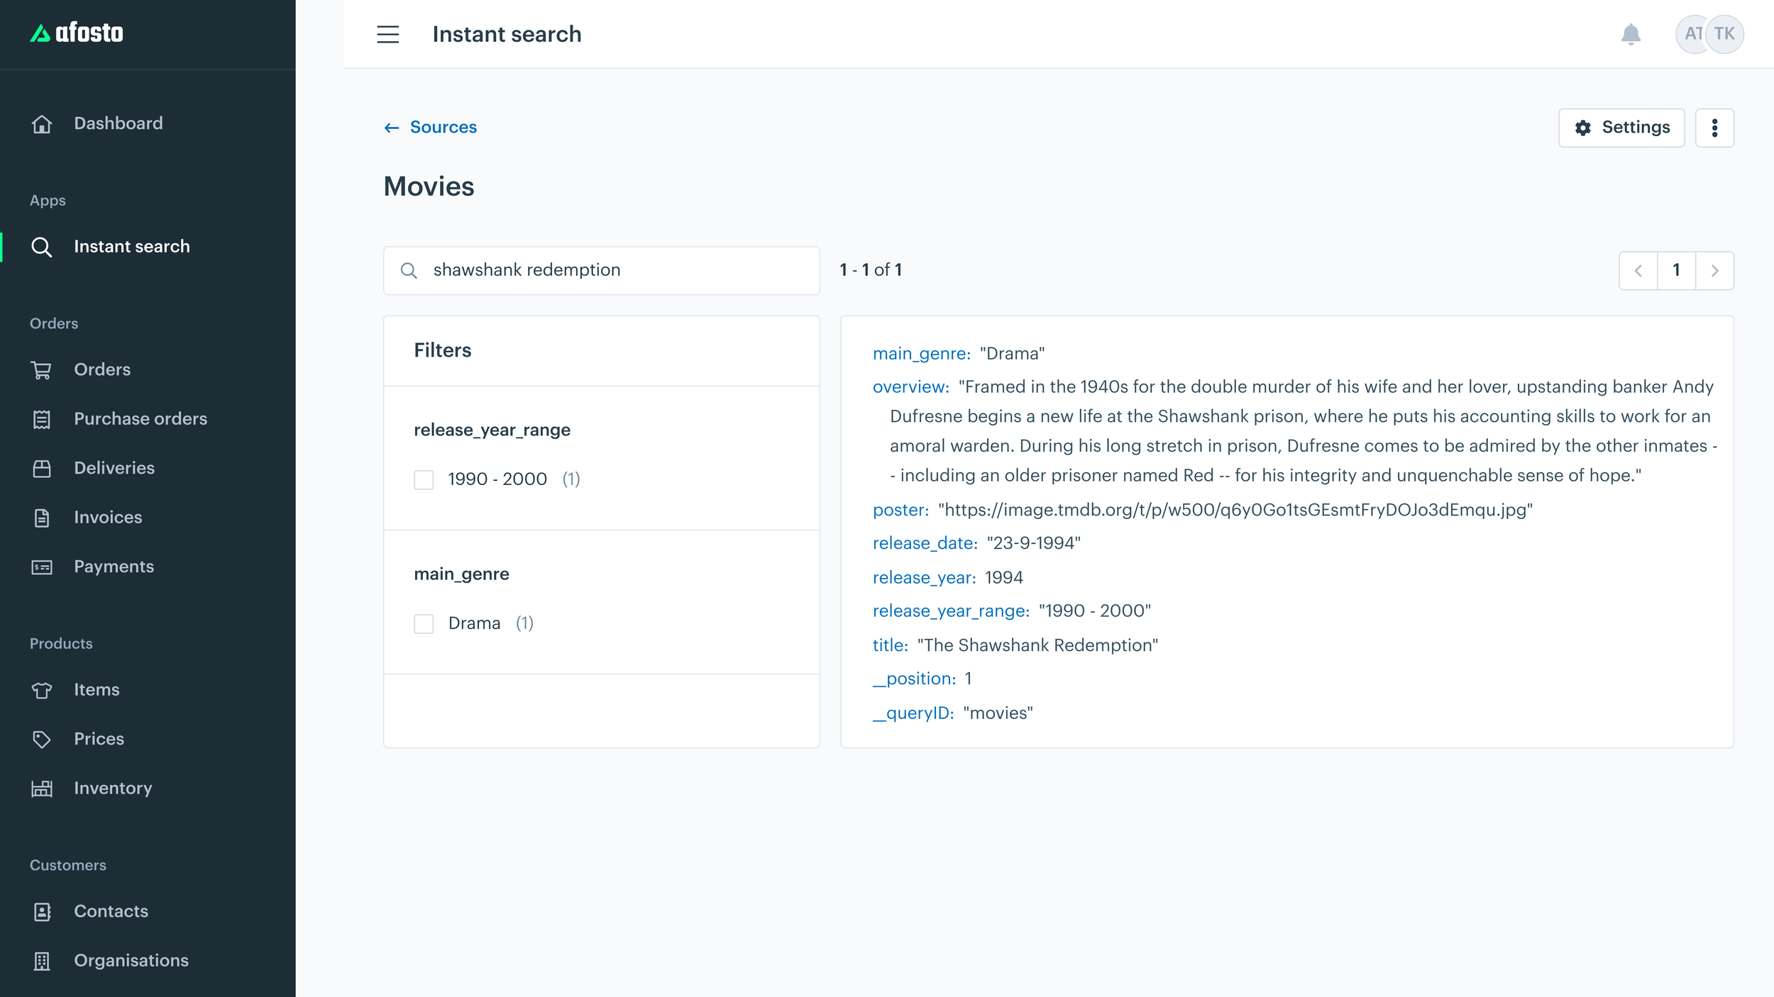Click the back arrow next to Sources
This screenshot has height=997, width=1774.
(x=392, y=128)
